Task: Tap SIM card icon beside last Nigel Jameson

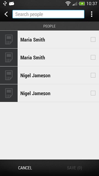Action: tap(9, 93)
